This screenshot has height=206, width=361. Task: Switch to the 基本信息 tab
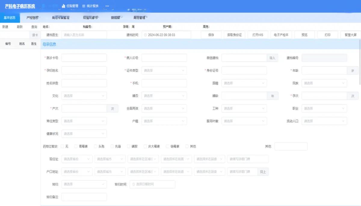point(10,18)
